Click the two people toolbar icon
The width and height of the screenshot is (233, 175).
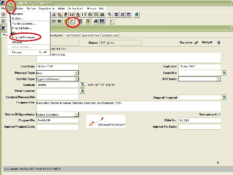tap(72, 15)
